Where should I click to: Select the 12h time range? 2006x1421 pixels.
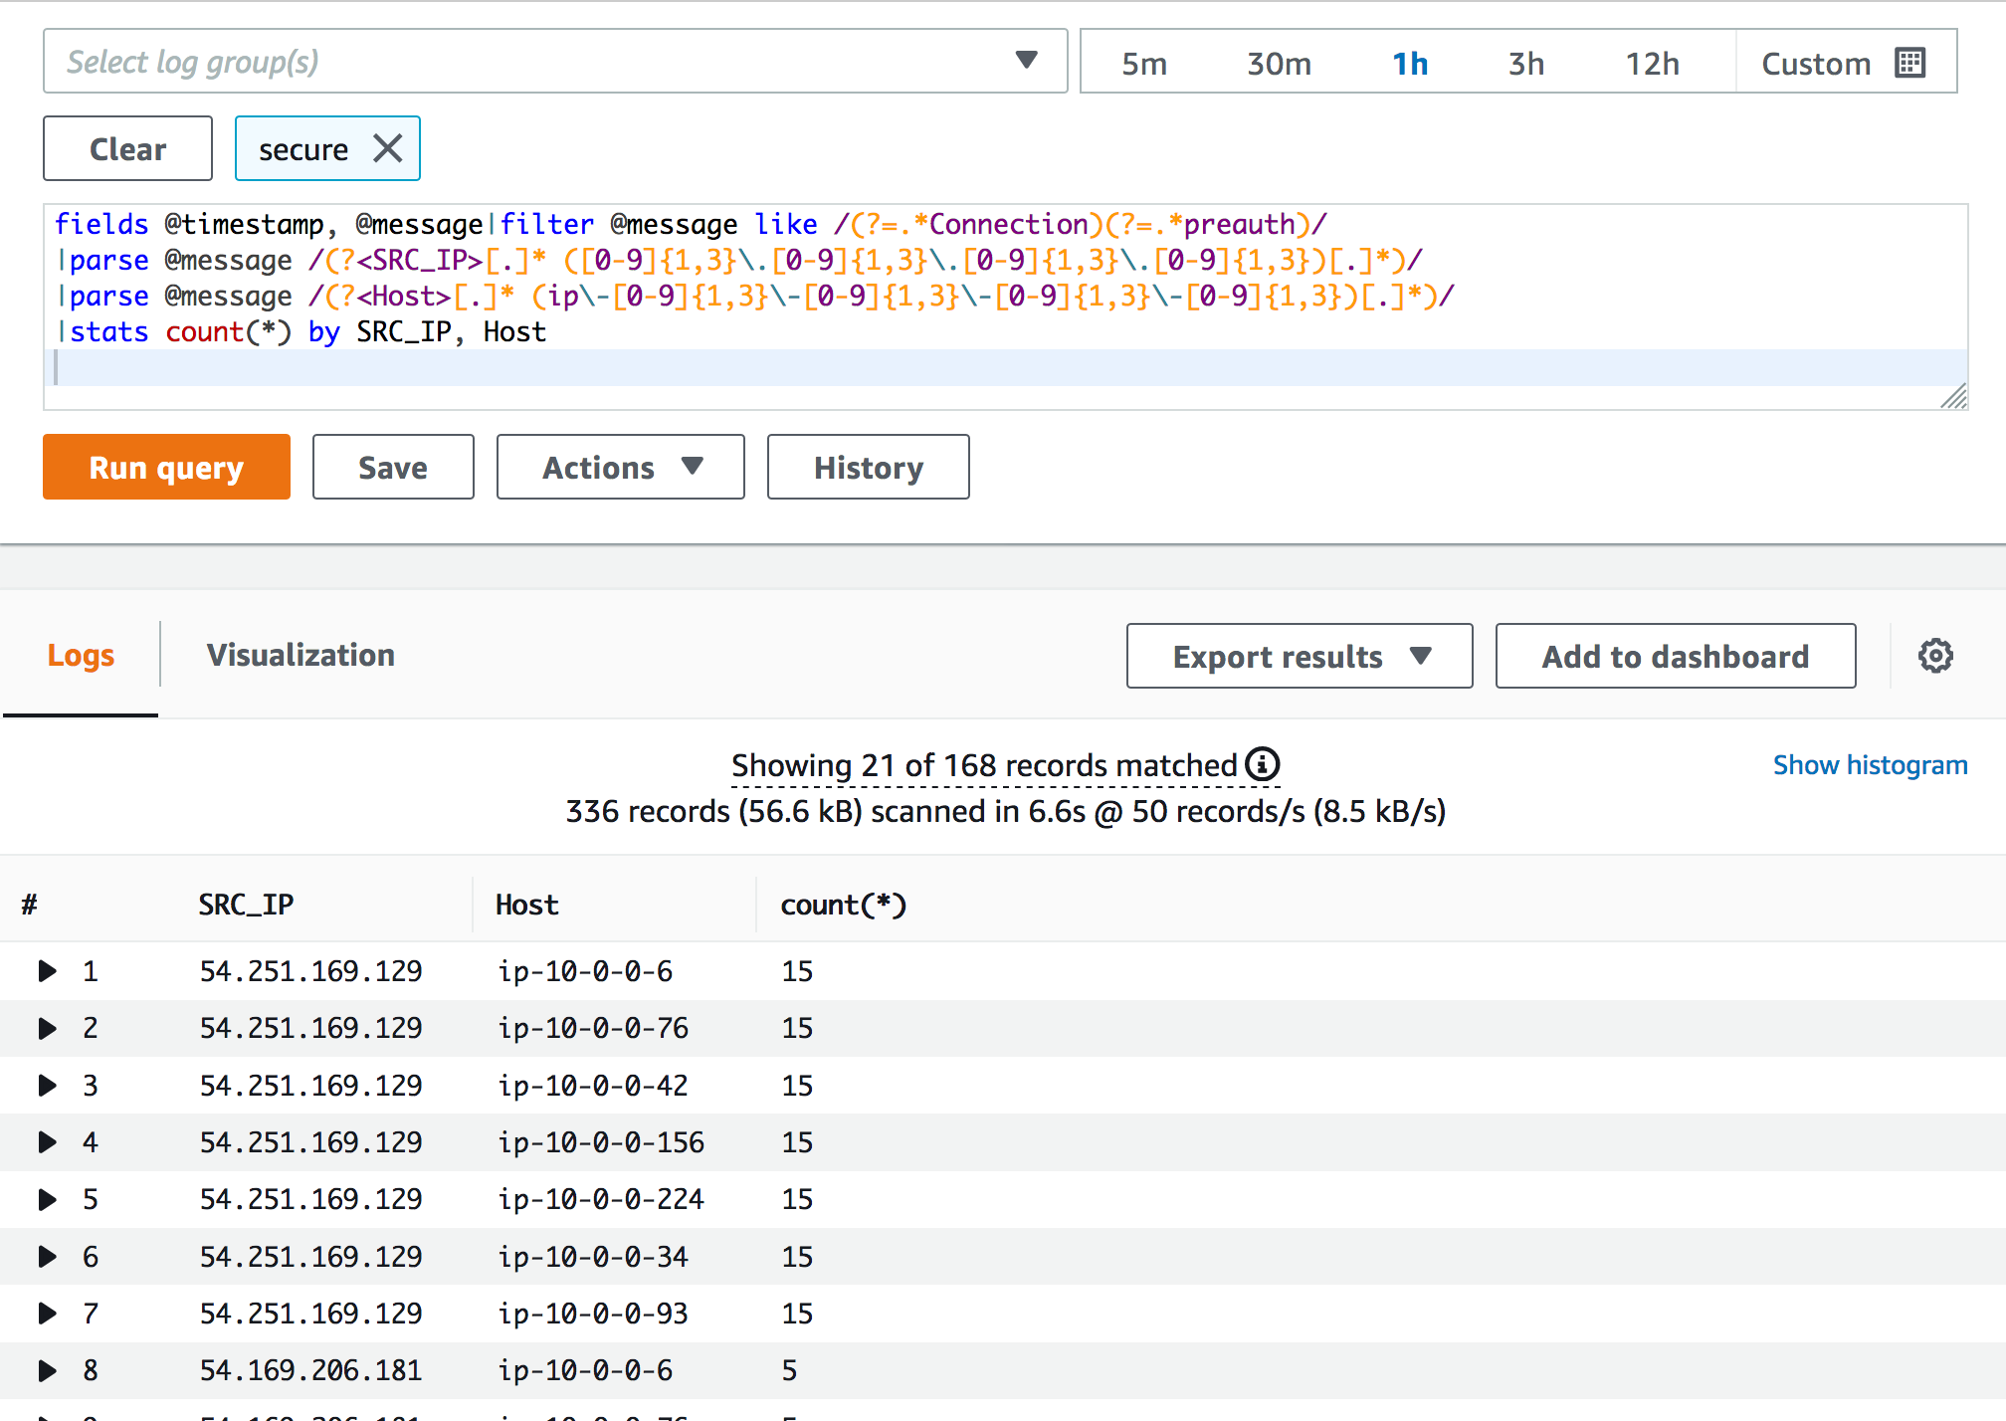tap(1652, 64)
